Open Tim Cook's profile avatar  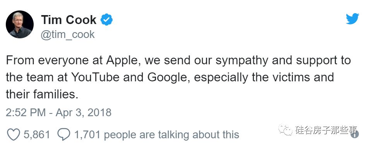[19, 24]
